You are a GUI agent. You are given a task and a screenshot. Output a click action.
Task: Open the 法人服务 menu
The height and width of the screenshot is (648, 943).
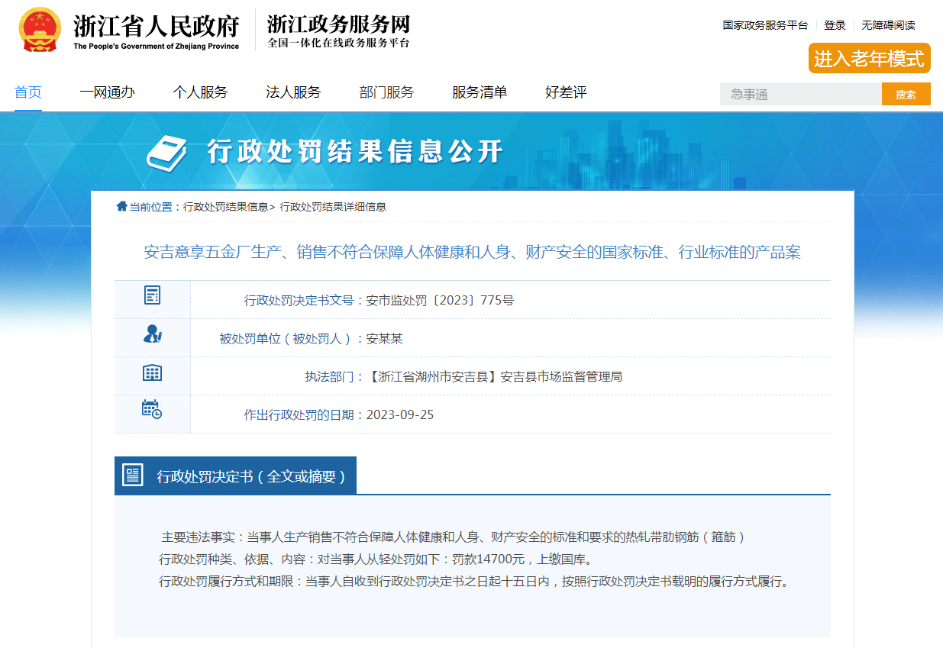[x=293, y=92]
